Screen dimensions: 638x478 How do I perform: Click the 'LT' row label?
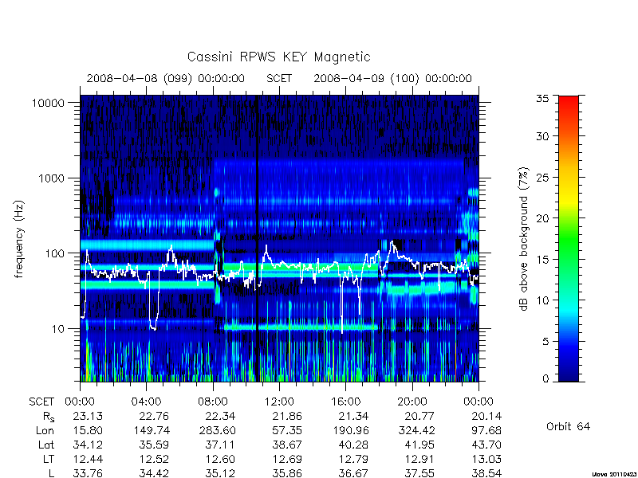(49, 460)
